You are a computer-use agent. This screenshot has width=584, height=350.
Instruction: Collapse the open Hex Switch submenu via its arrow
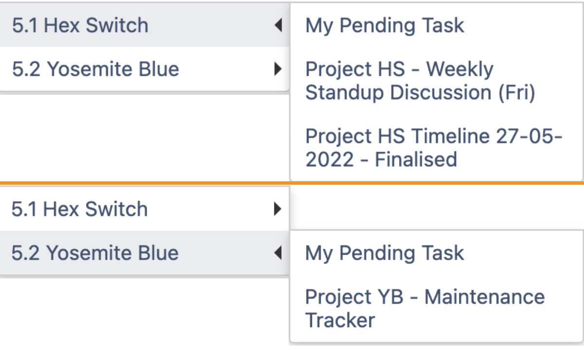(x=278, y=25)
